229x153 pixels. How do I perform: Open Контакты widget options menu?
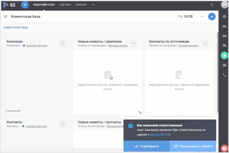[x=63, y=124]
